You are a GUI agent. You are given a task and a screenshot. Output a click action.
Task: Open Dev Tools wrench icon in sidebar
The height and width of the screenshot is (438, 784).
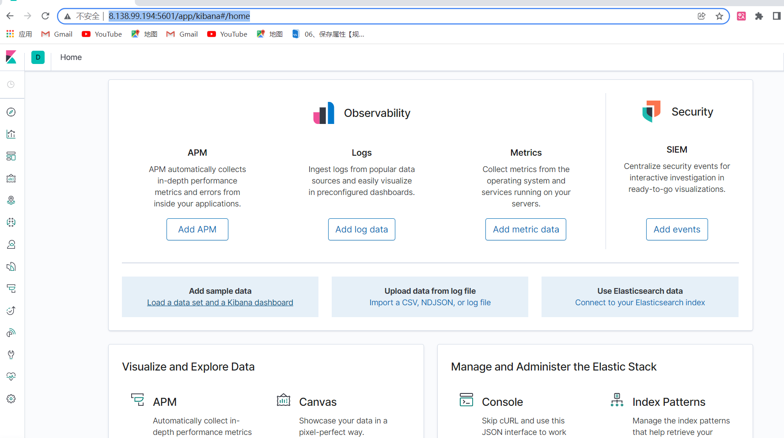[11, 355]
